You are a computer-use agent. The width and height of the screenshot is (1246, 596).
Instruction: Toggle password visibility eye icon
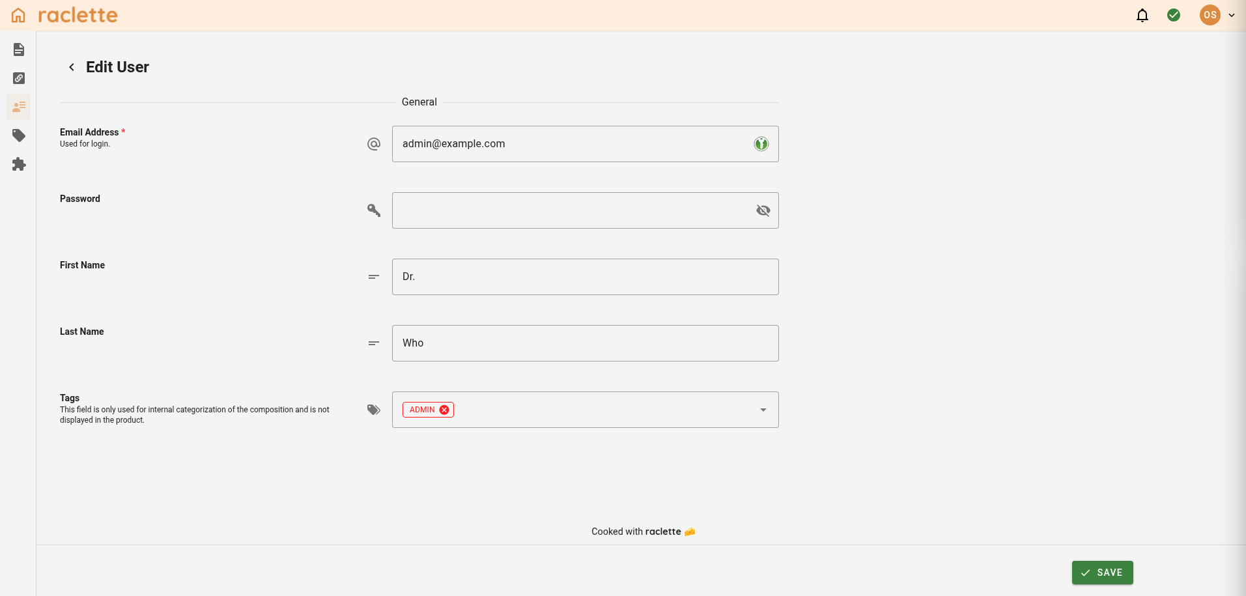(763, 210)
